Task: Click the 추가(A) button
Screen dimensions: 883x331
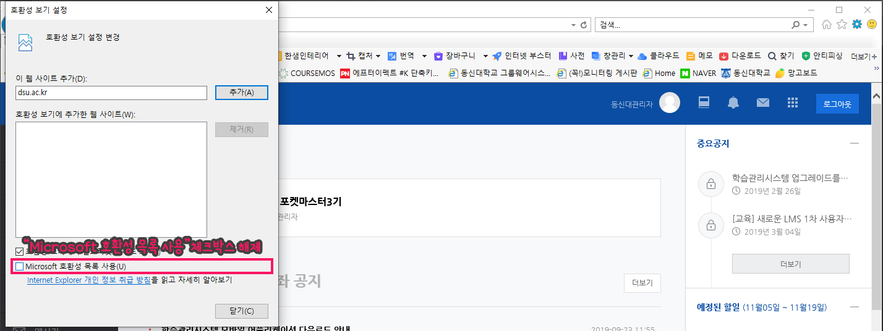Action: click(242, 92)
